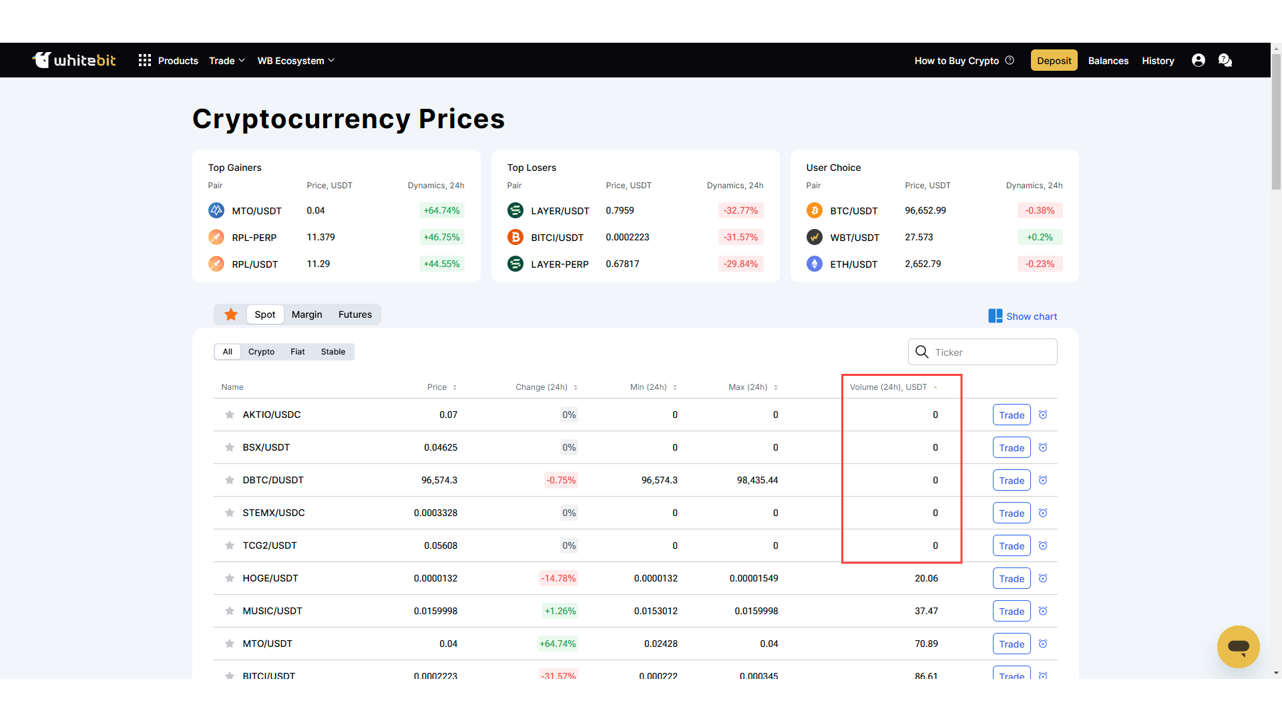Click Trade button for AKTIO/USDC
1282x721 pixels.
(1012, 415)
